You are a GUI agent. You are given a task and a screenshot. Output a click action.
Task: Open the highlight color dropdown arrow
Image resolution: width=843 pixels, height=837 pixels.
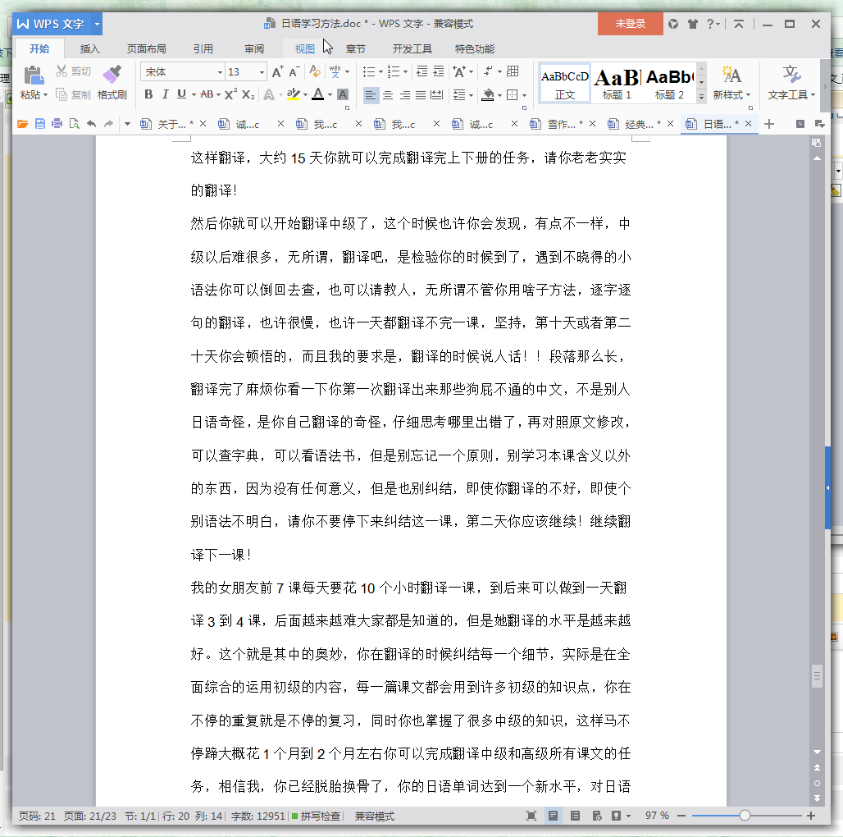pos(305,94)
